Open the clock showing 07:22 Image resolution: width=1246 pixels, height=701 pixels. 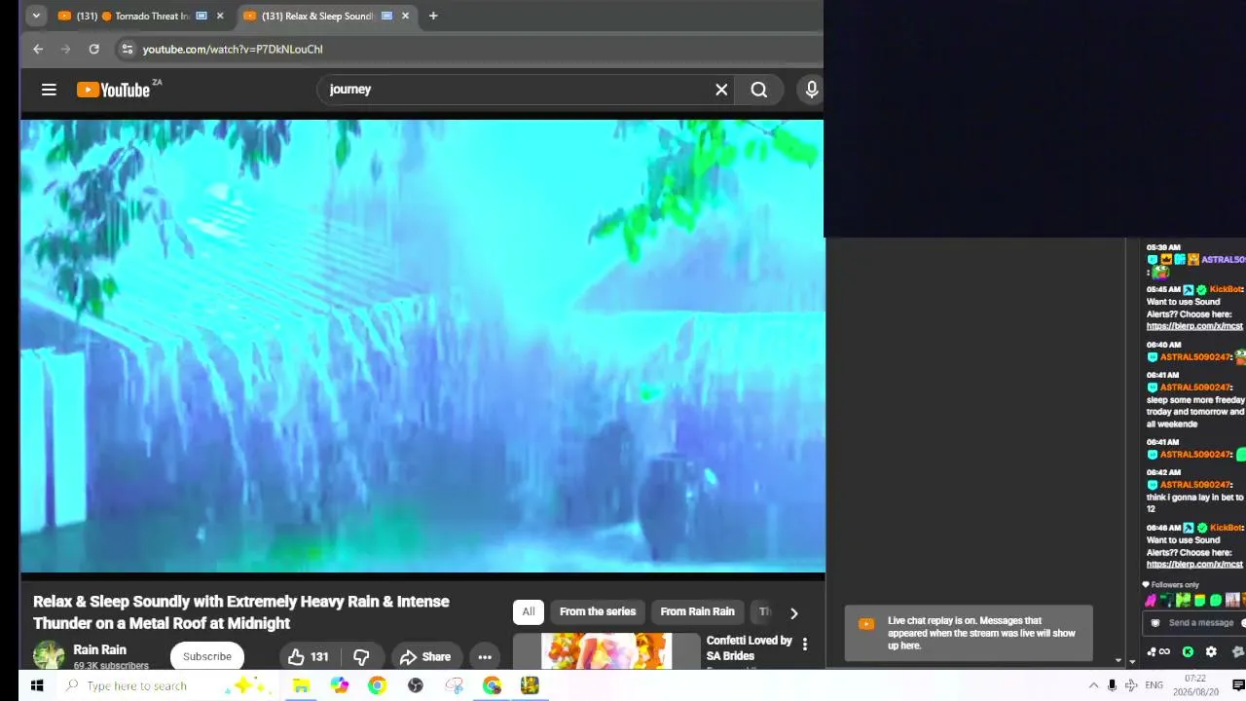(x=1196, y=684)
